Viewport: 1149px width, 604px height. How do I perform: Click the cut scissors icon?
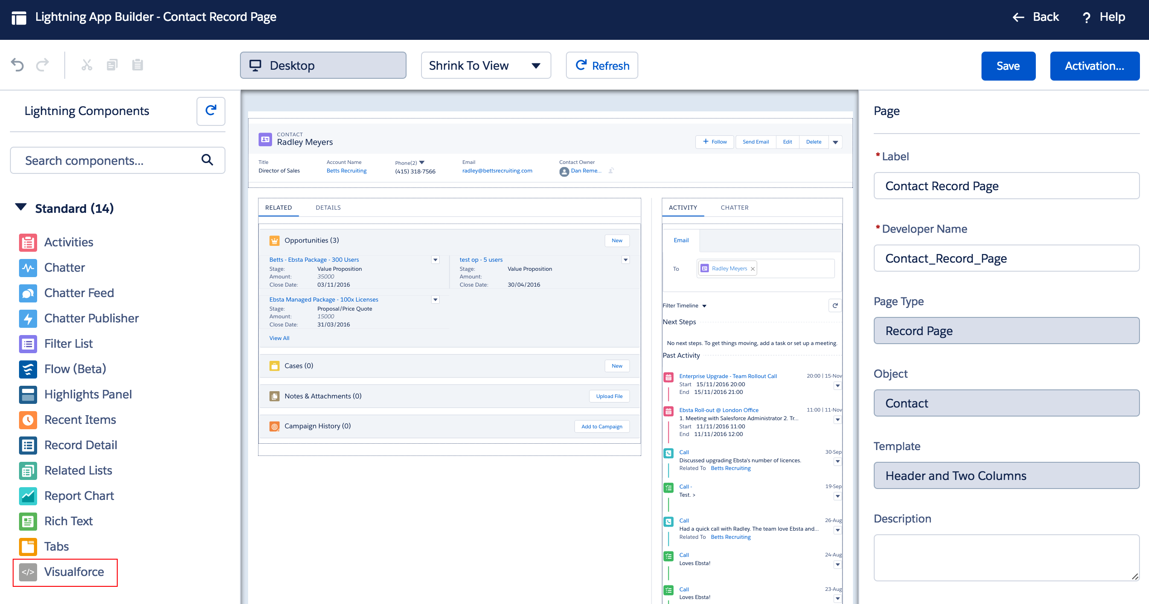tap(86, 65)
